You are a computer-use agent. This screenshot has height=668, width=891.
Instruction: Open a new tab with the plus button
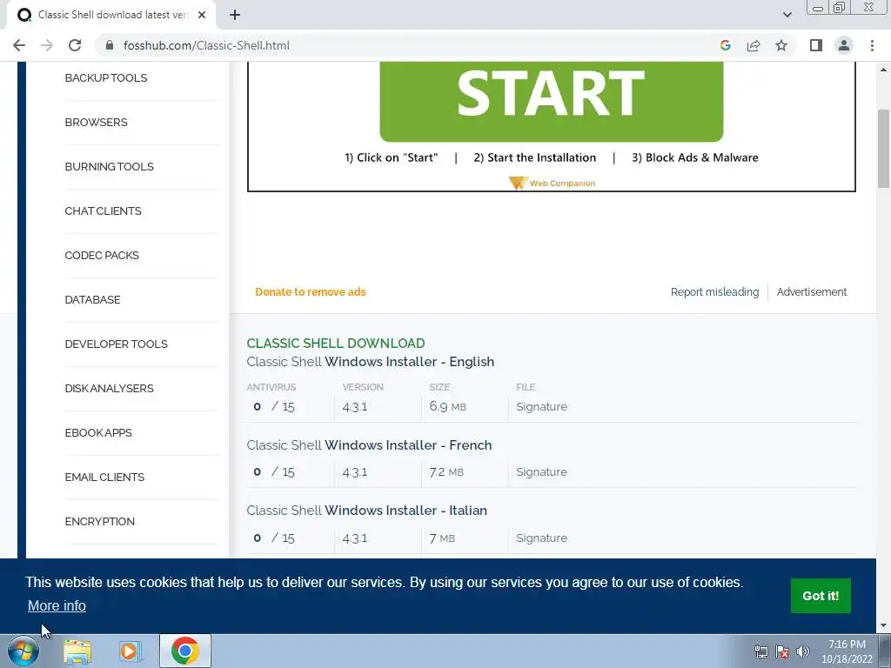tap(235, 16)
